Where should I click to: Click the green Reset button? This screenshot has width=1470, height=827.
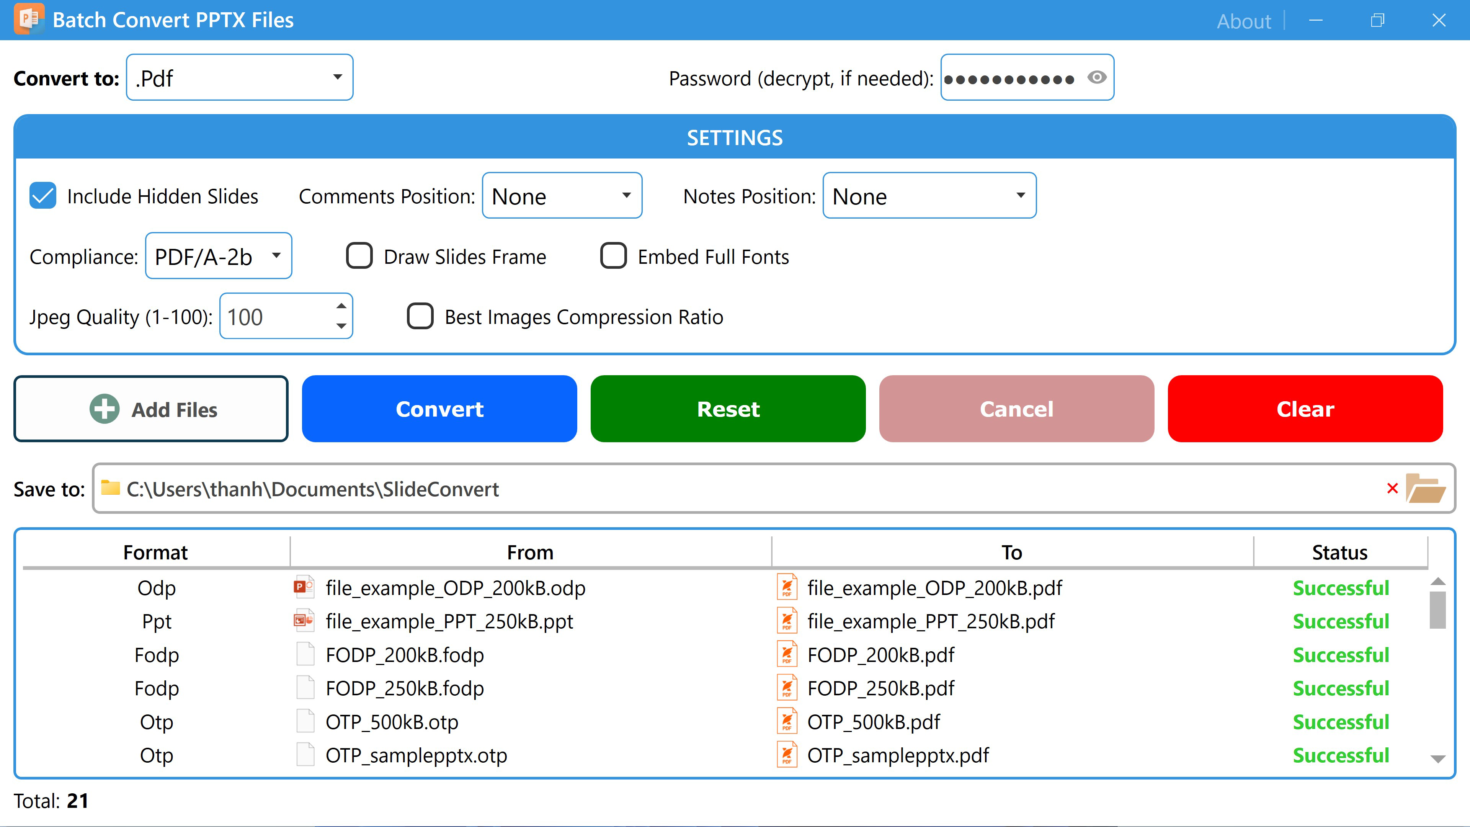coord(728,409)
